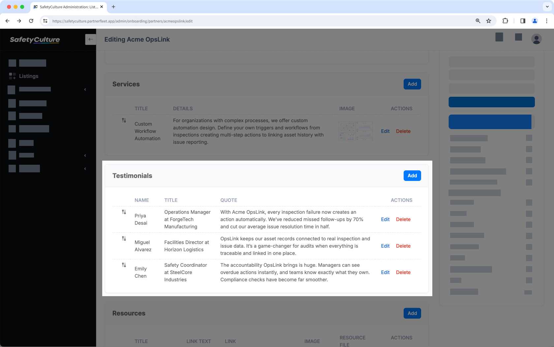Edit the Custom Workflow Automation service

coord(385,131)
